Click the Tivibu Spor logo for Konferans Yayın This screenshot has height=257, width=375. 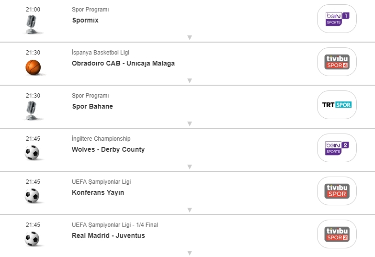click(x=337, y=191)
